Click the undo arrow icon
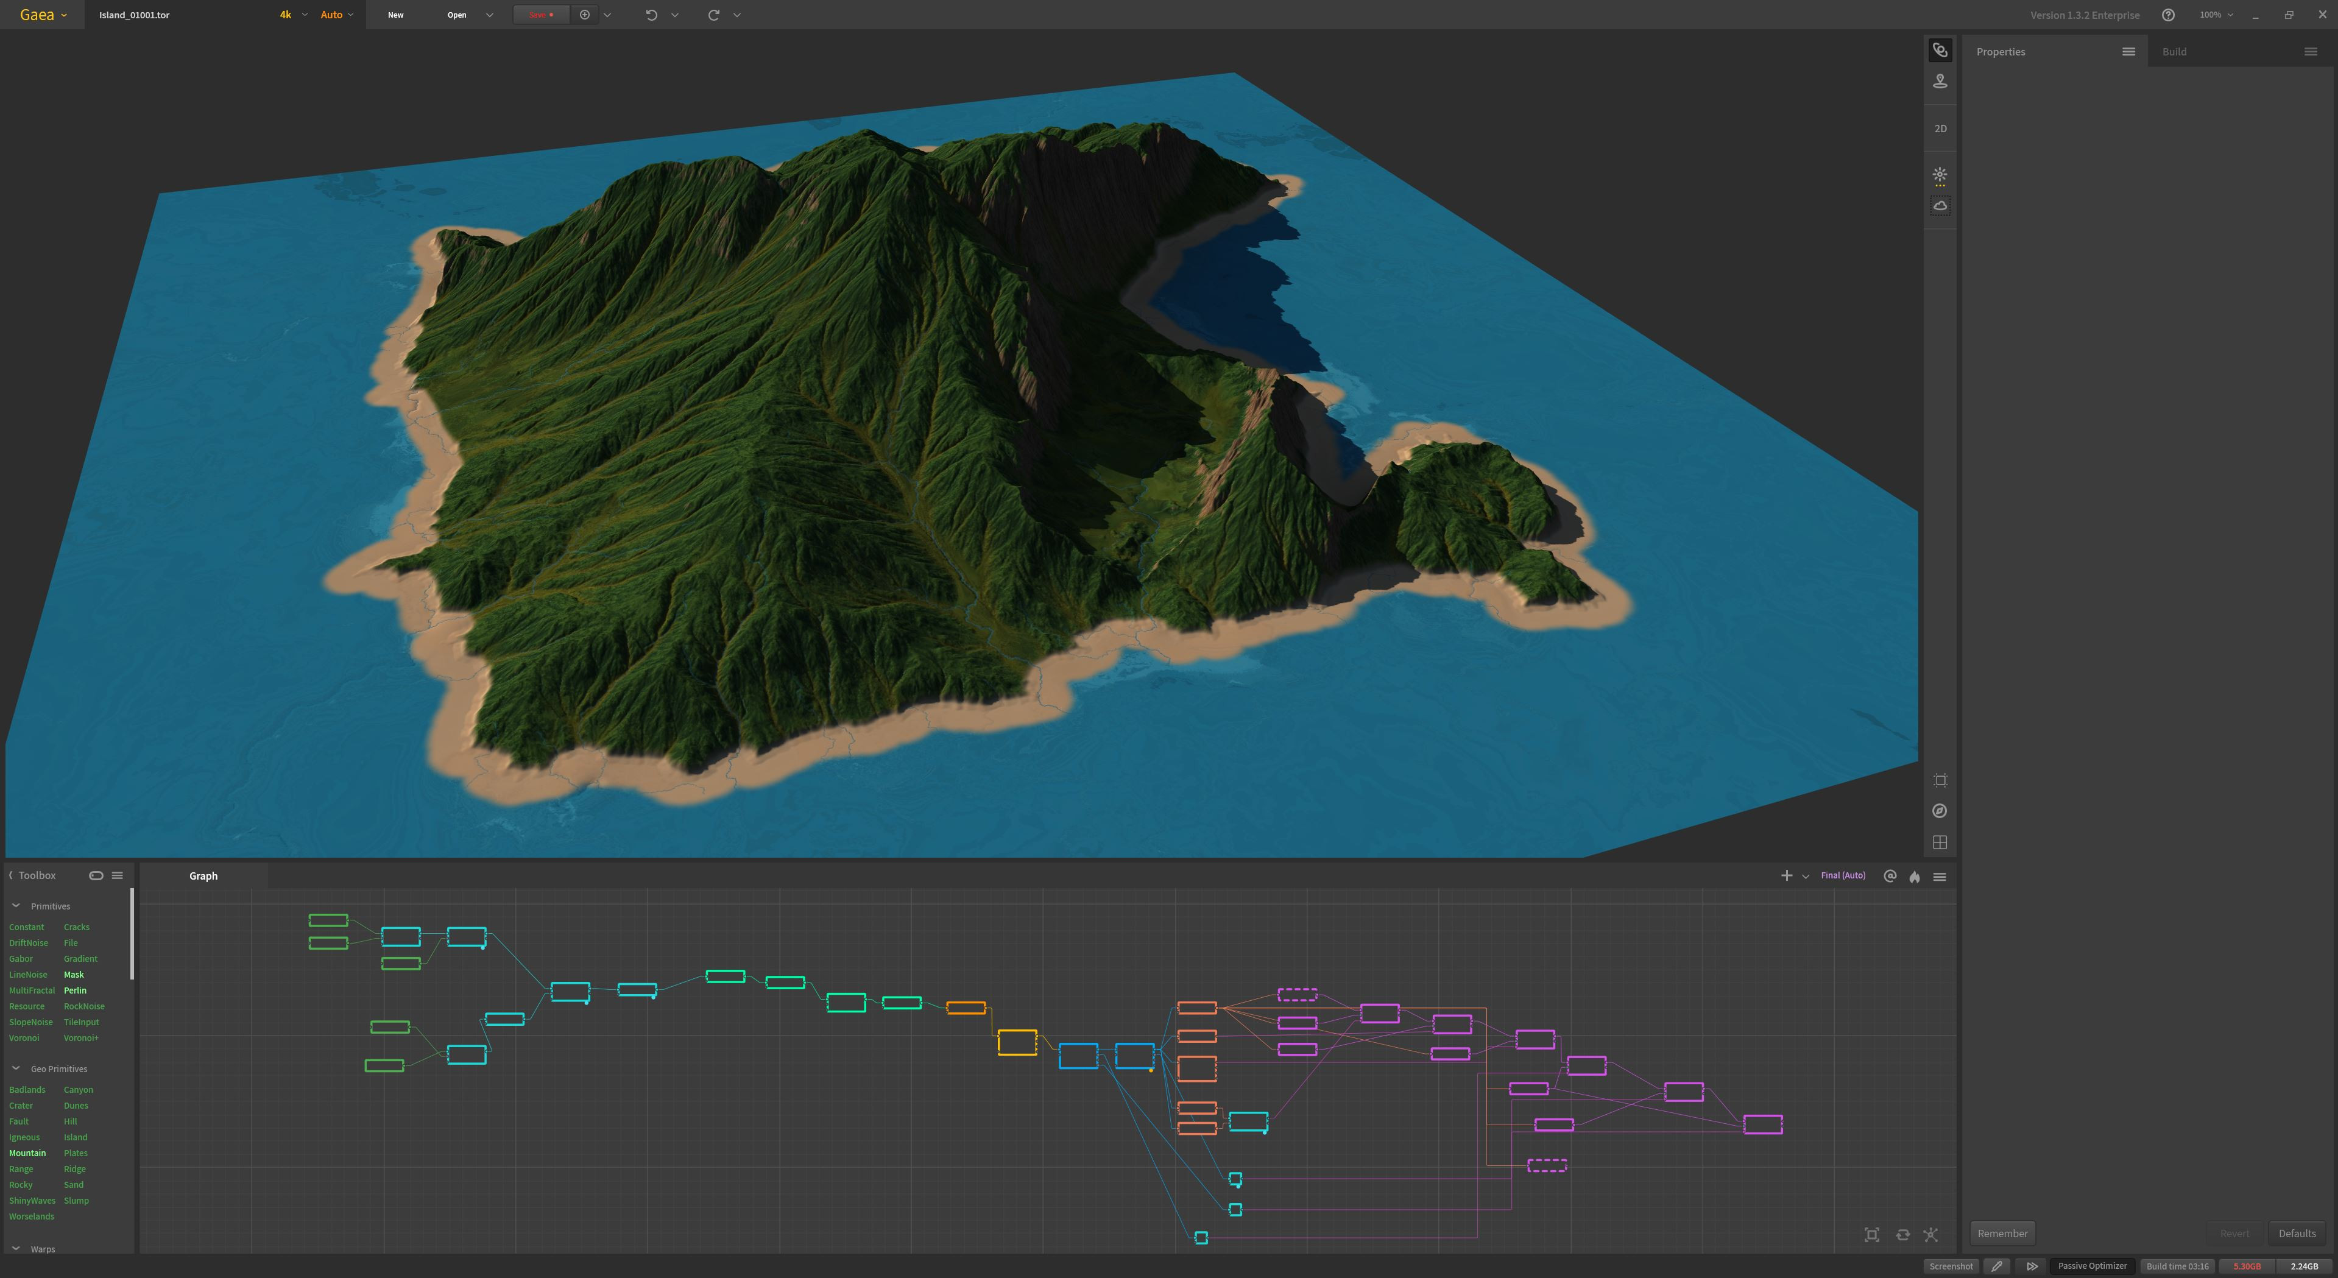2338x1278 pixels. (651, 15)
